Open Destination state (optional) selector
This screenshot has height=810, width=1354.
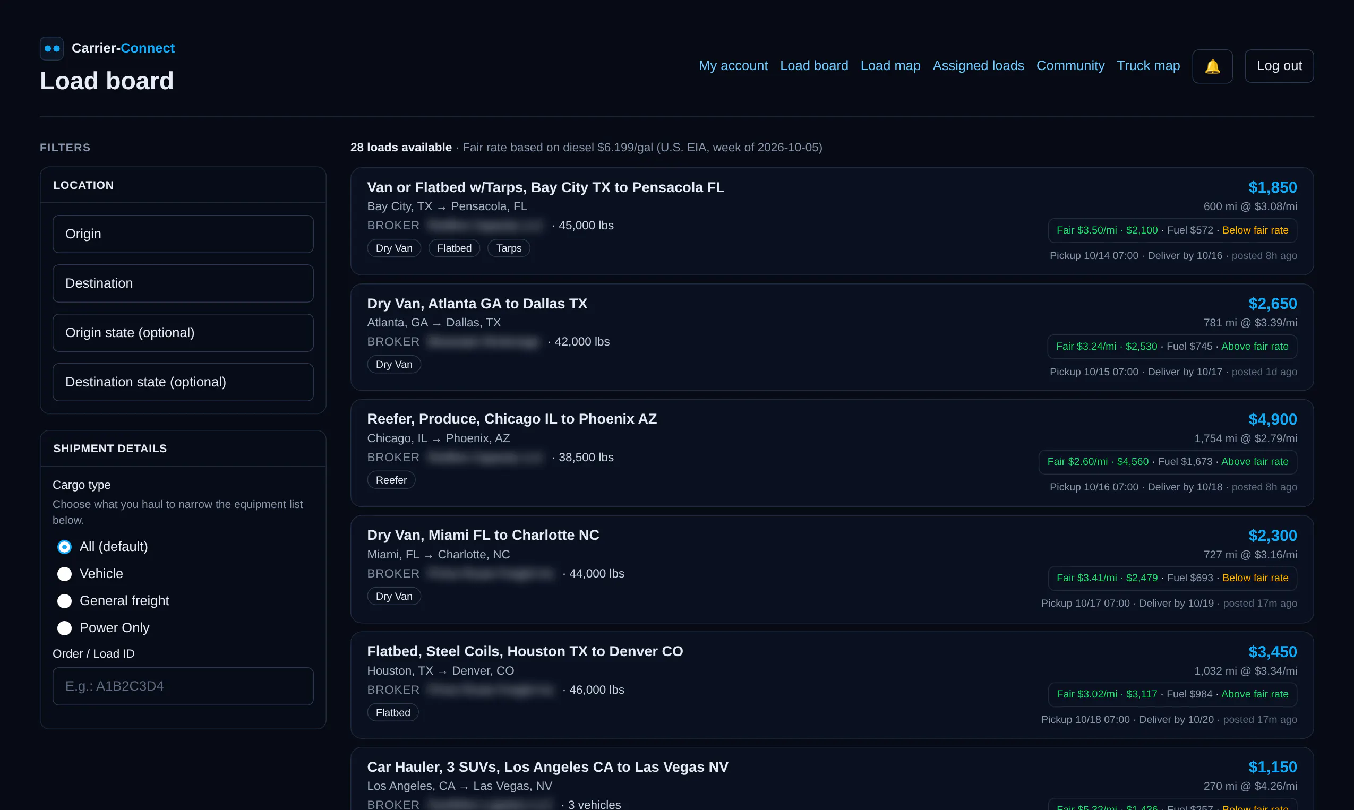(x=183, y=382)
